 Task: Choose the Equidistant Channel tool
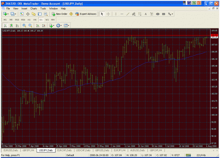(x=134, y=14)
